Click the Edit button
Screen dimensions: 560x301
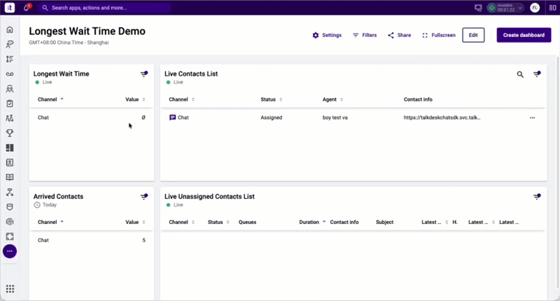tap(473, 35)
